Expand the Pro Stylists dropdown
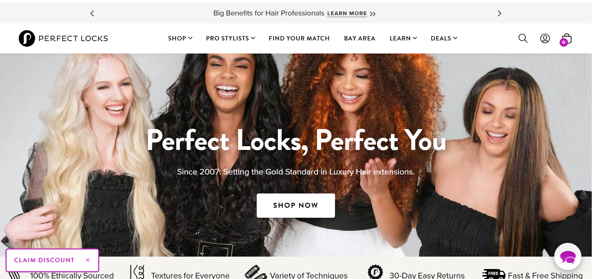This screenshot has width=592, height=279. [230, 38]
